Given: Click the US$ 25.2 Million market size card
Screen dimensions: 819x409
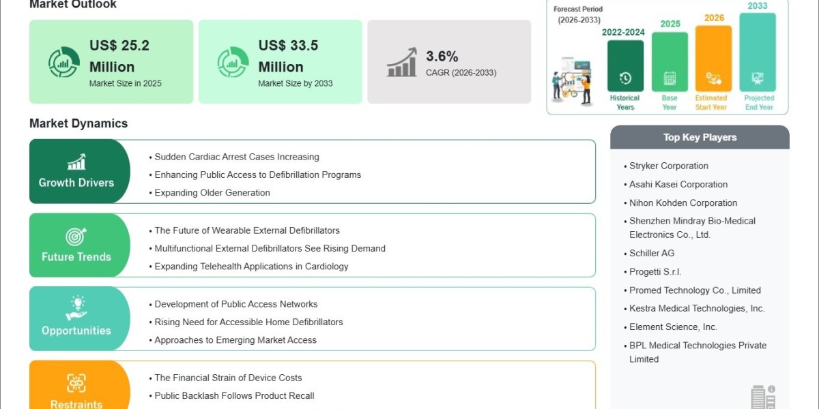Looking at the screenshot, I should point(111,62).
